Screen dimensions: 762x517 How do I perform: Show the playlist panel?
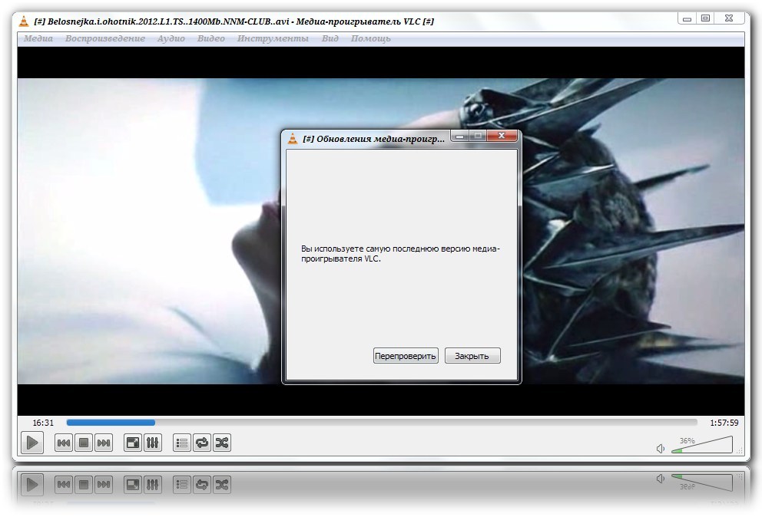(x=182, y=443)
